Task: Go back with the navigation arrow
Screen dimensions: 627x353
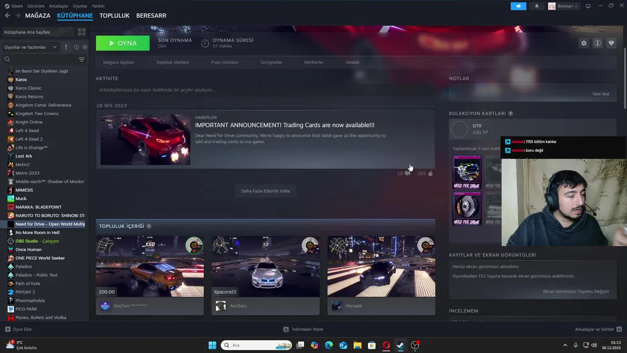Action: 7,16
